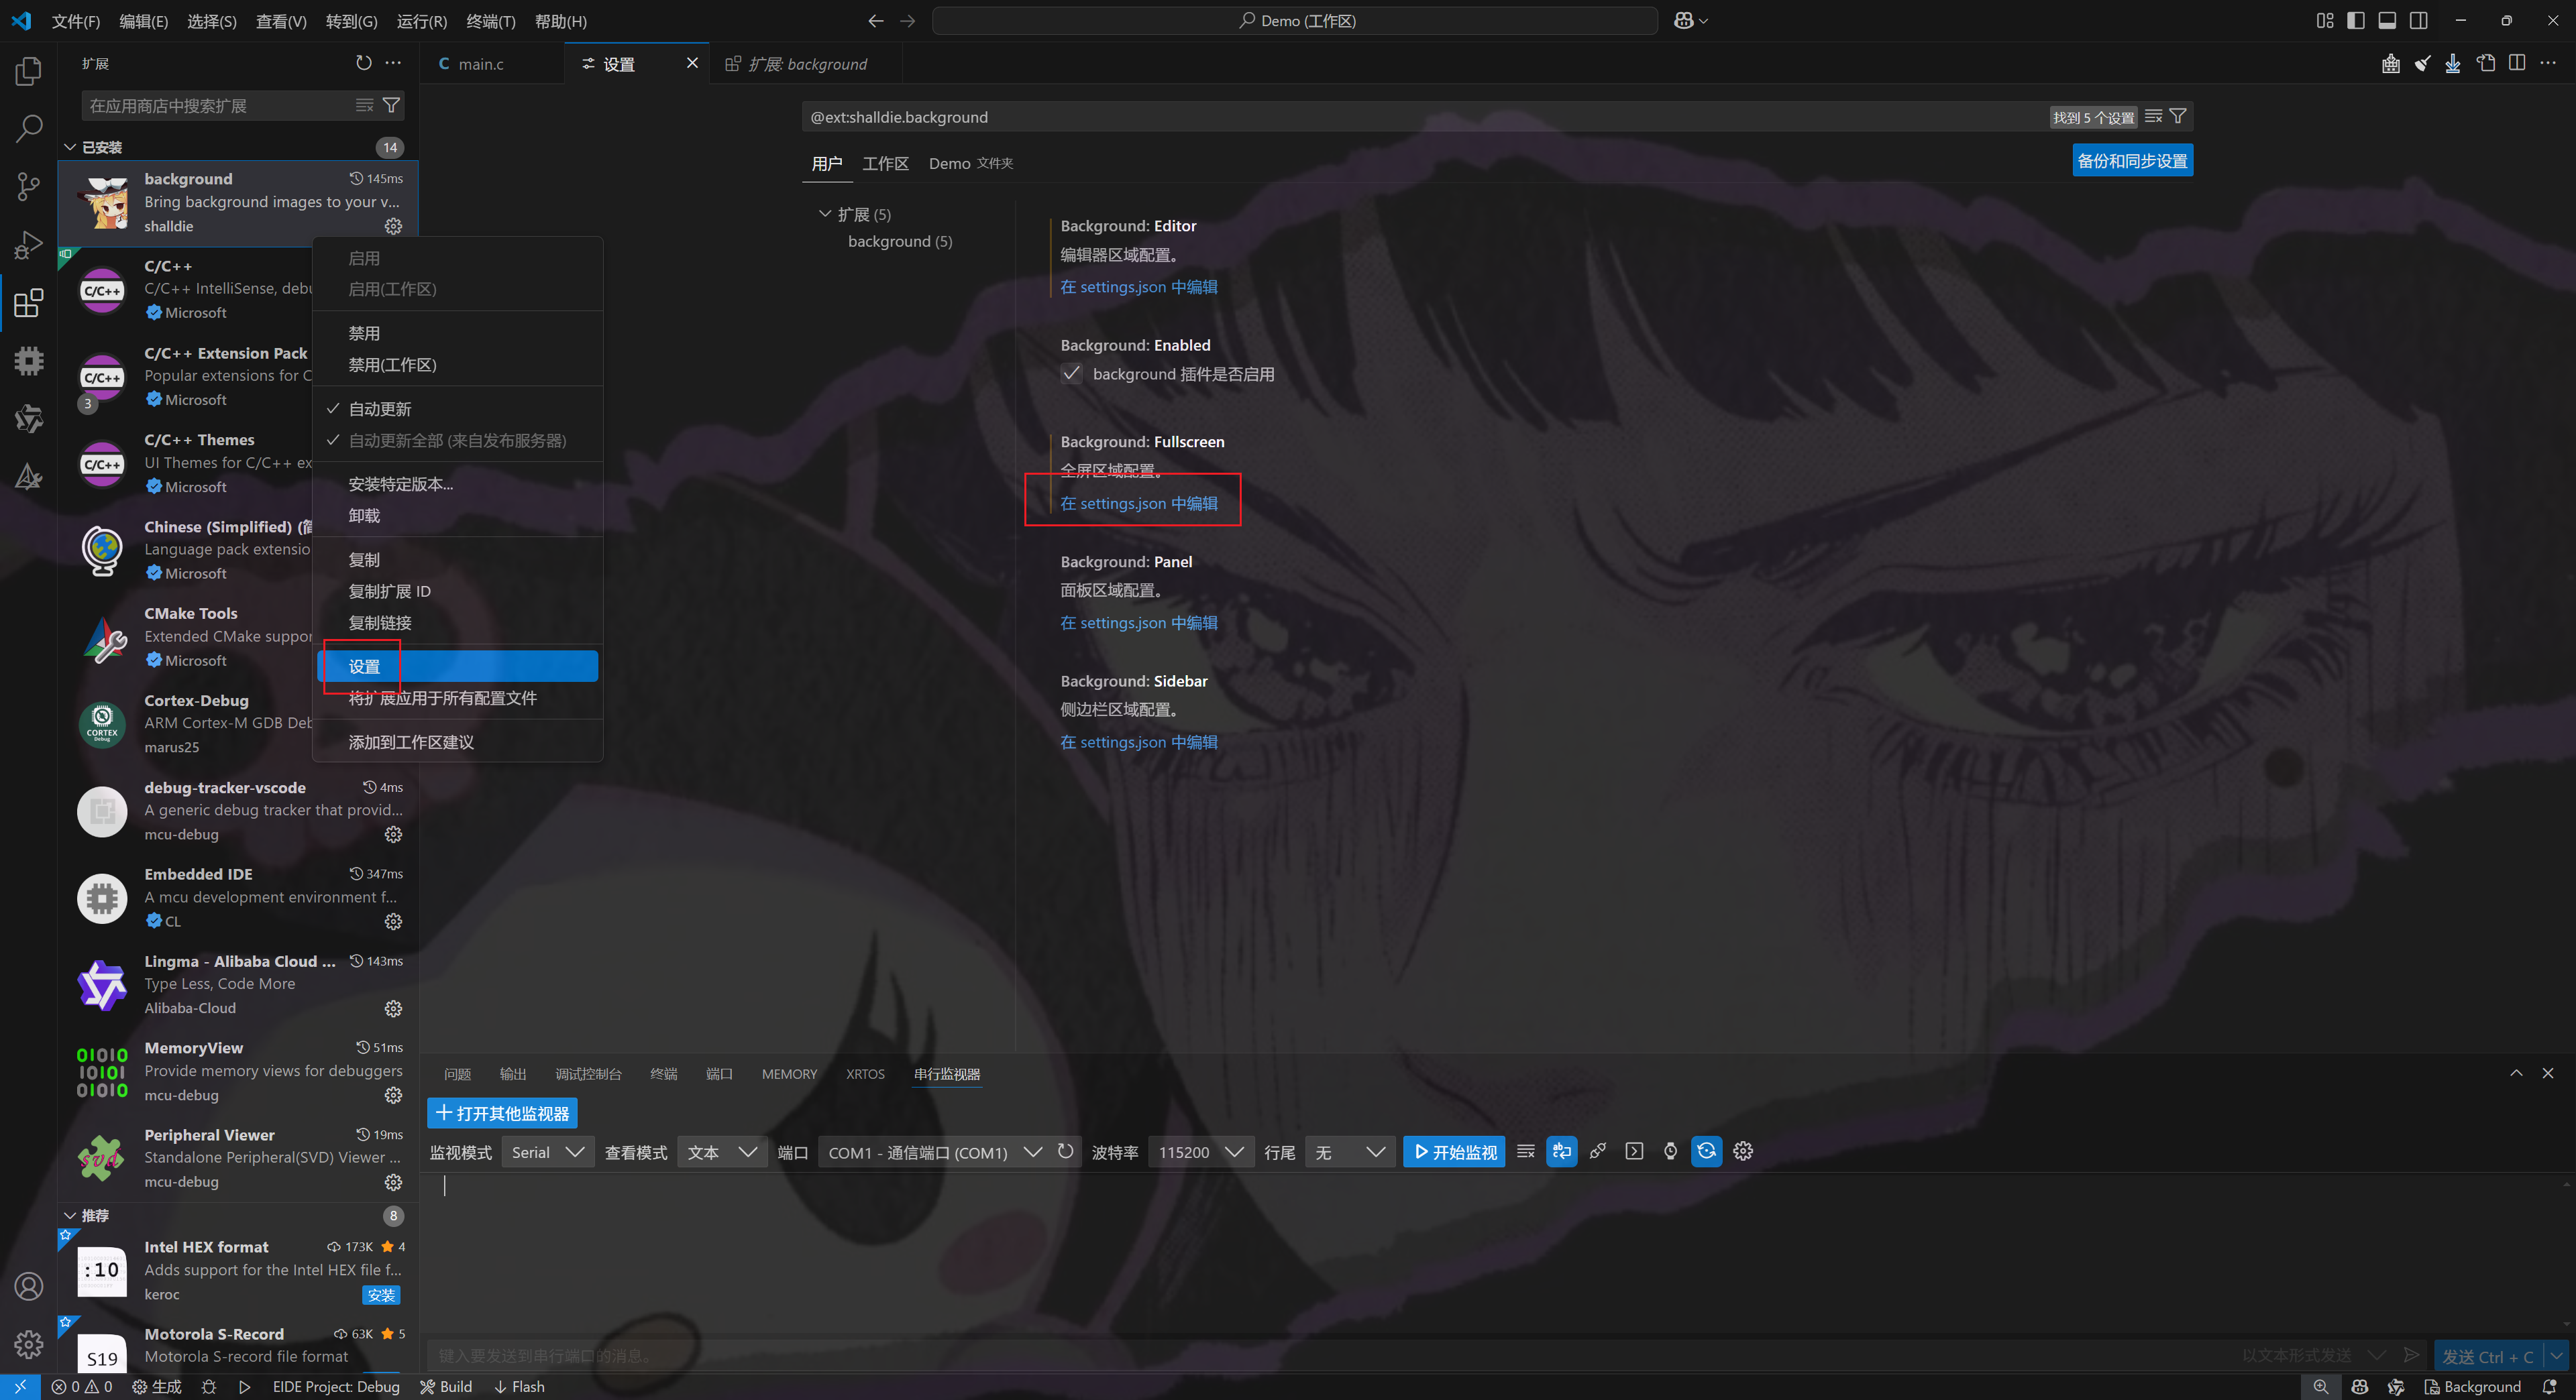Open notifications bell in status bar

pyautogui.click(x=2549, y=1387)
